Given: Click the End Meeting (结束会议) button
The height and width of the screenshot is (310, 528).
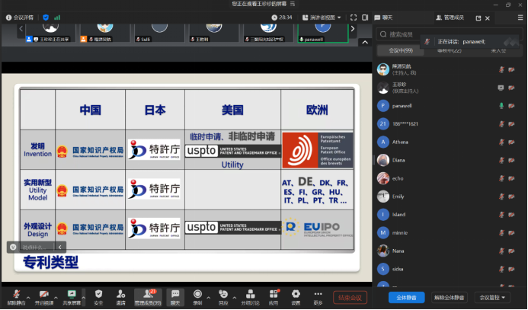Looking at the screenshot, I should click(350, 298).
